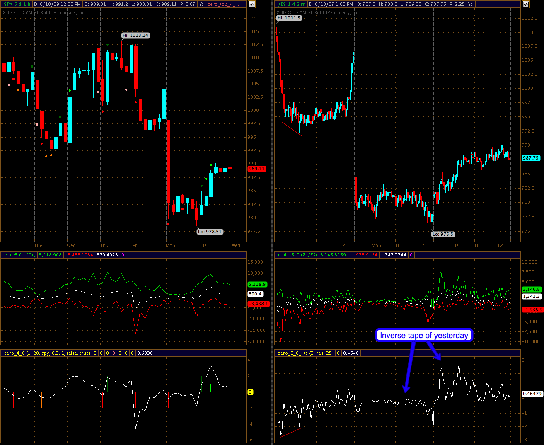
Task: Click the Hi: 1013.14 price bubble
Action: tap(135, 35)
